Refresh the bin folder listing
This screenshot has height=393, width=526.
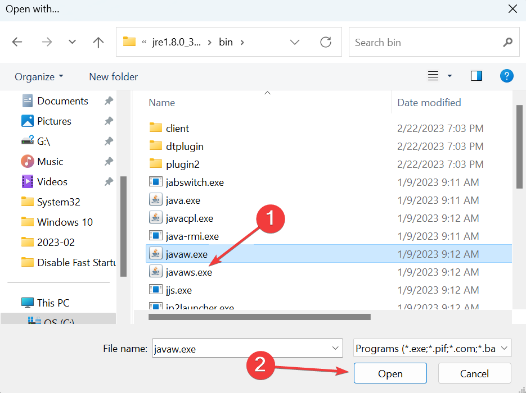325,42
